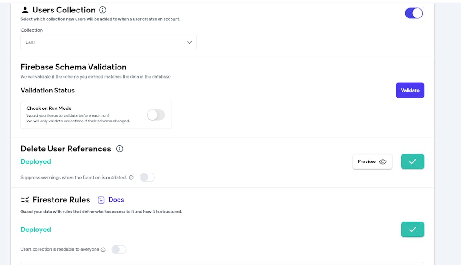Open the Collection dropdown showing user
Image resolution: width=461 pixels, height=265 pixels.
(108, 42)
